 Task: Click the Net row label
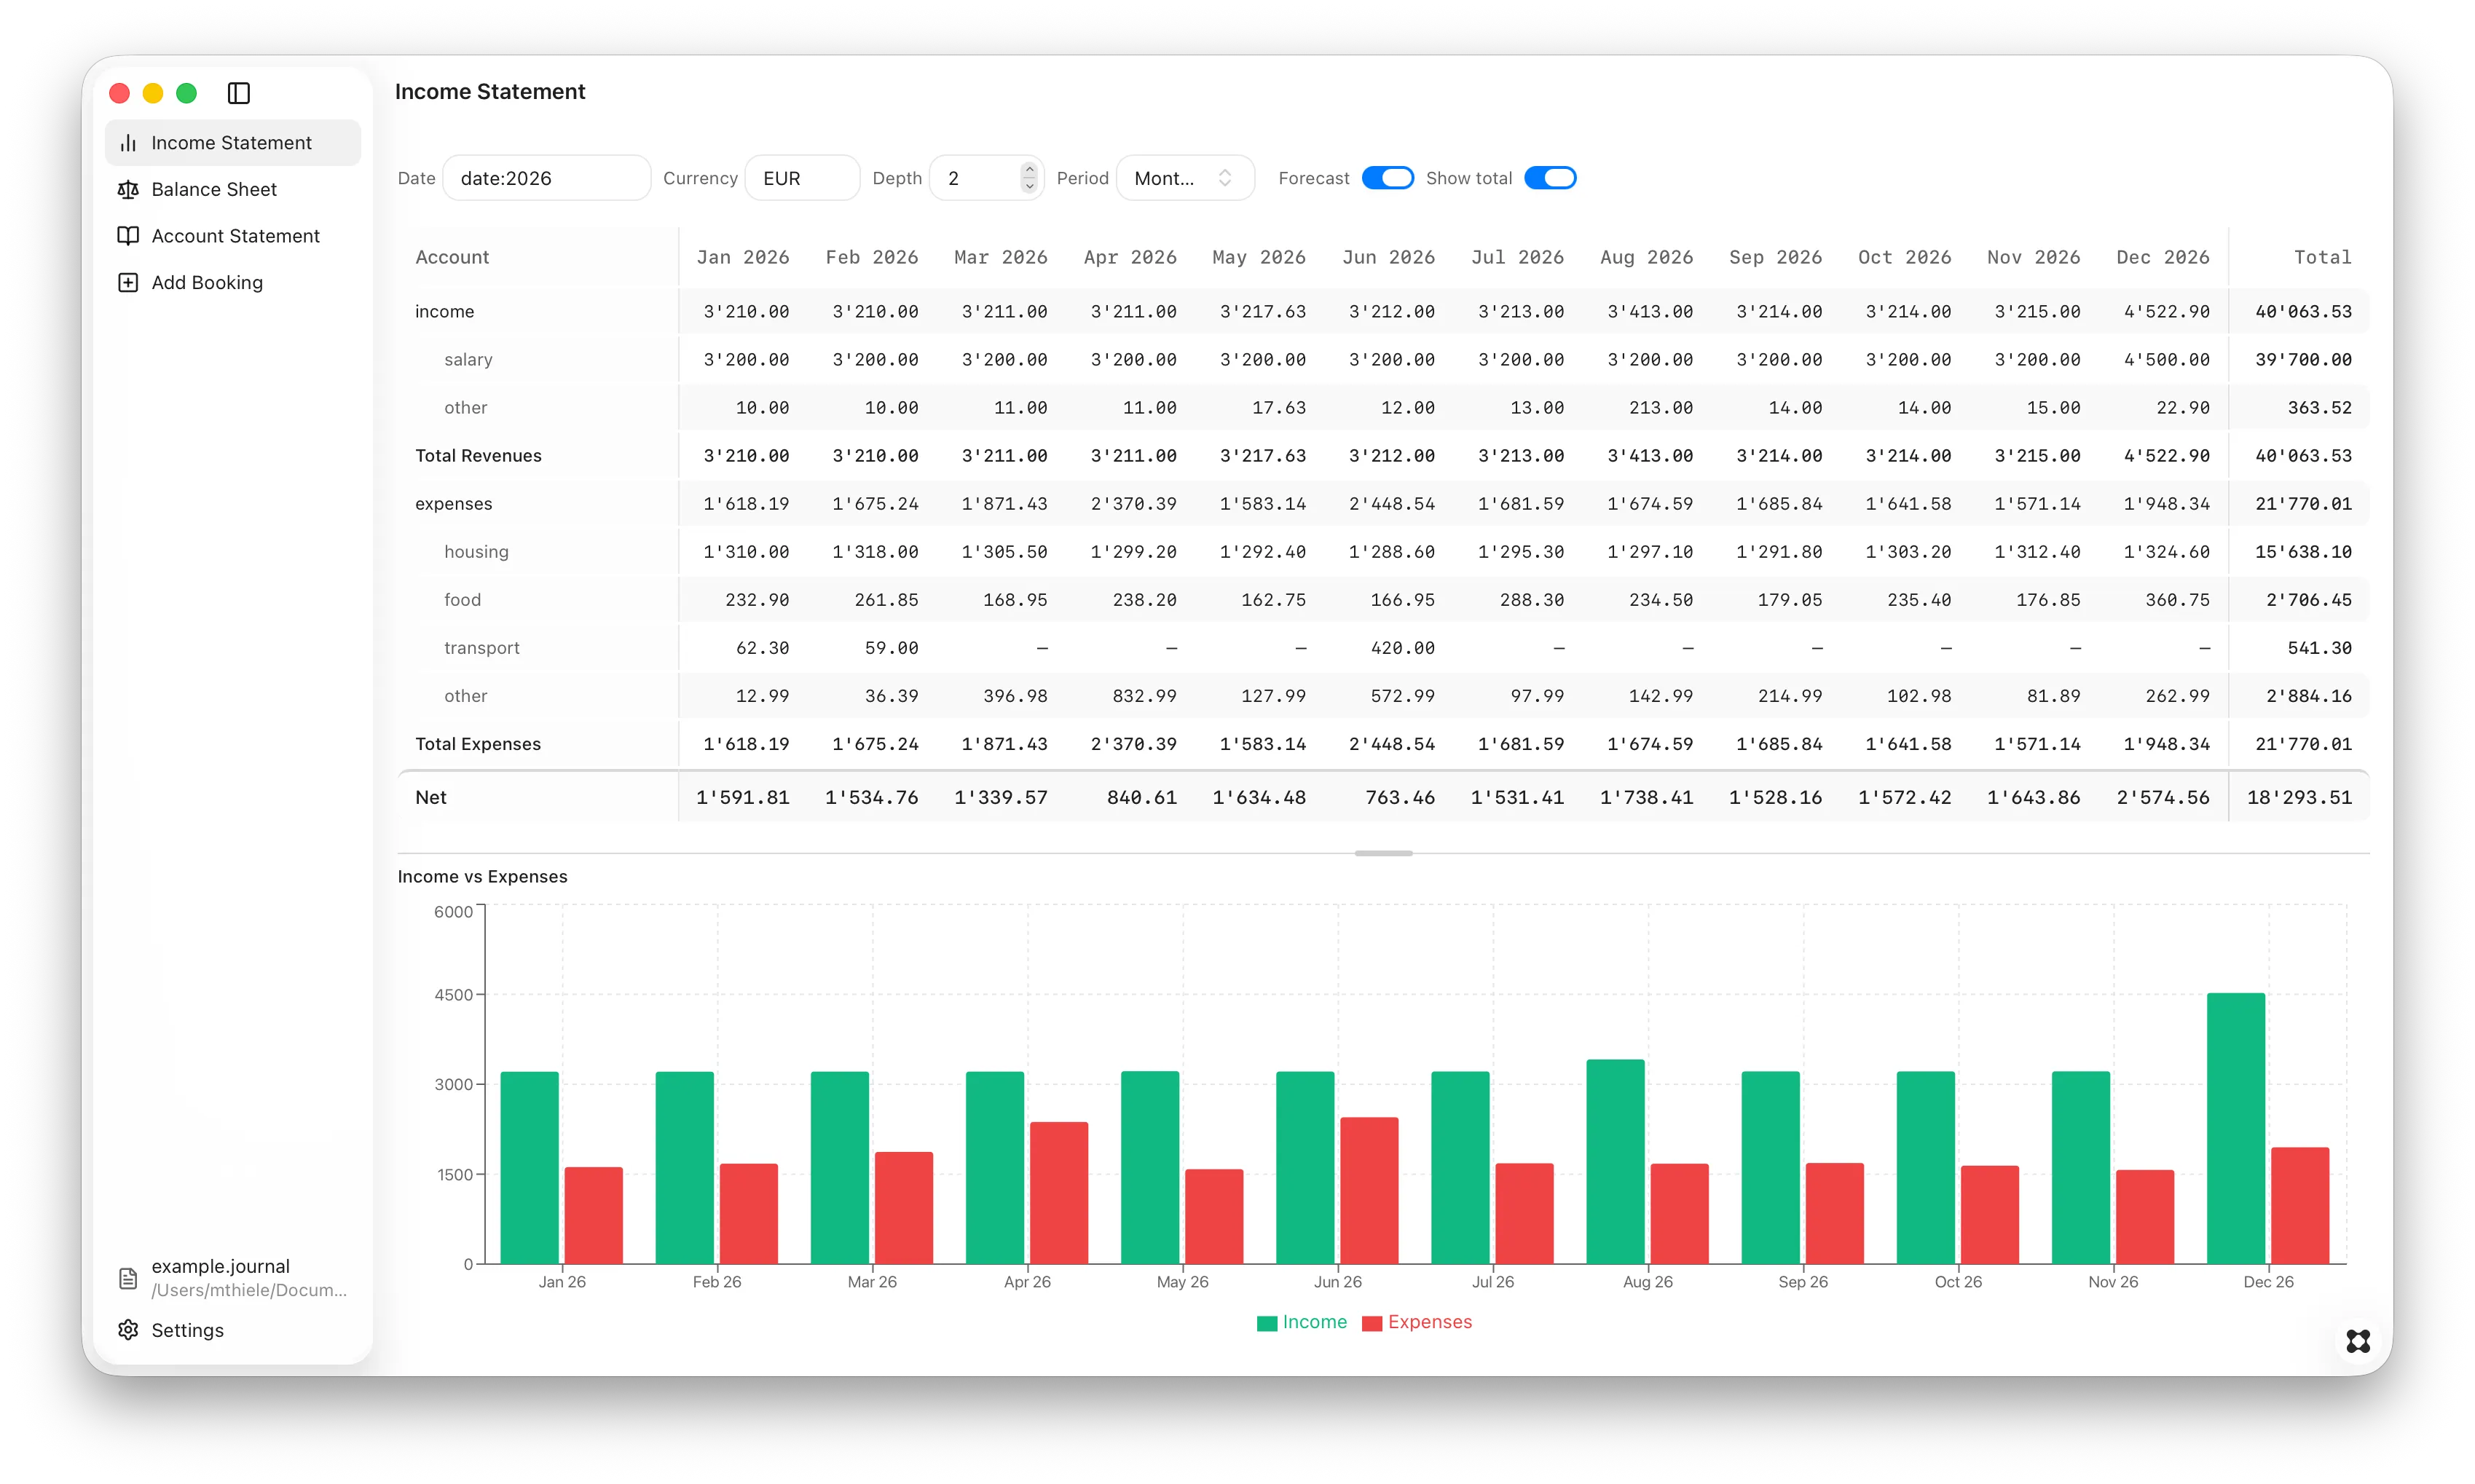point(430,797)
